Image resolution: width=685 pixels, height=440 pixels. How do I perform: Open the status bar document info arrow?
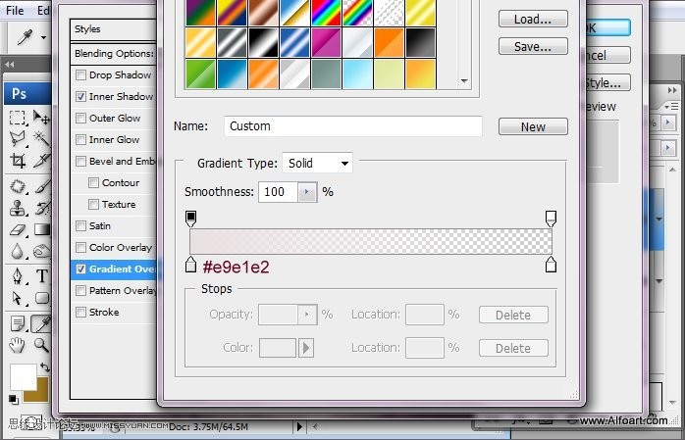299,426
